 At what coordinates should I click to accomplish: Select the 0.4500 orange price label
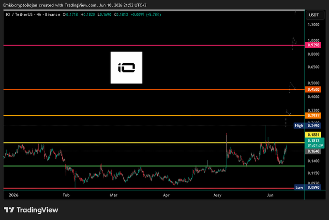313,89
